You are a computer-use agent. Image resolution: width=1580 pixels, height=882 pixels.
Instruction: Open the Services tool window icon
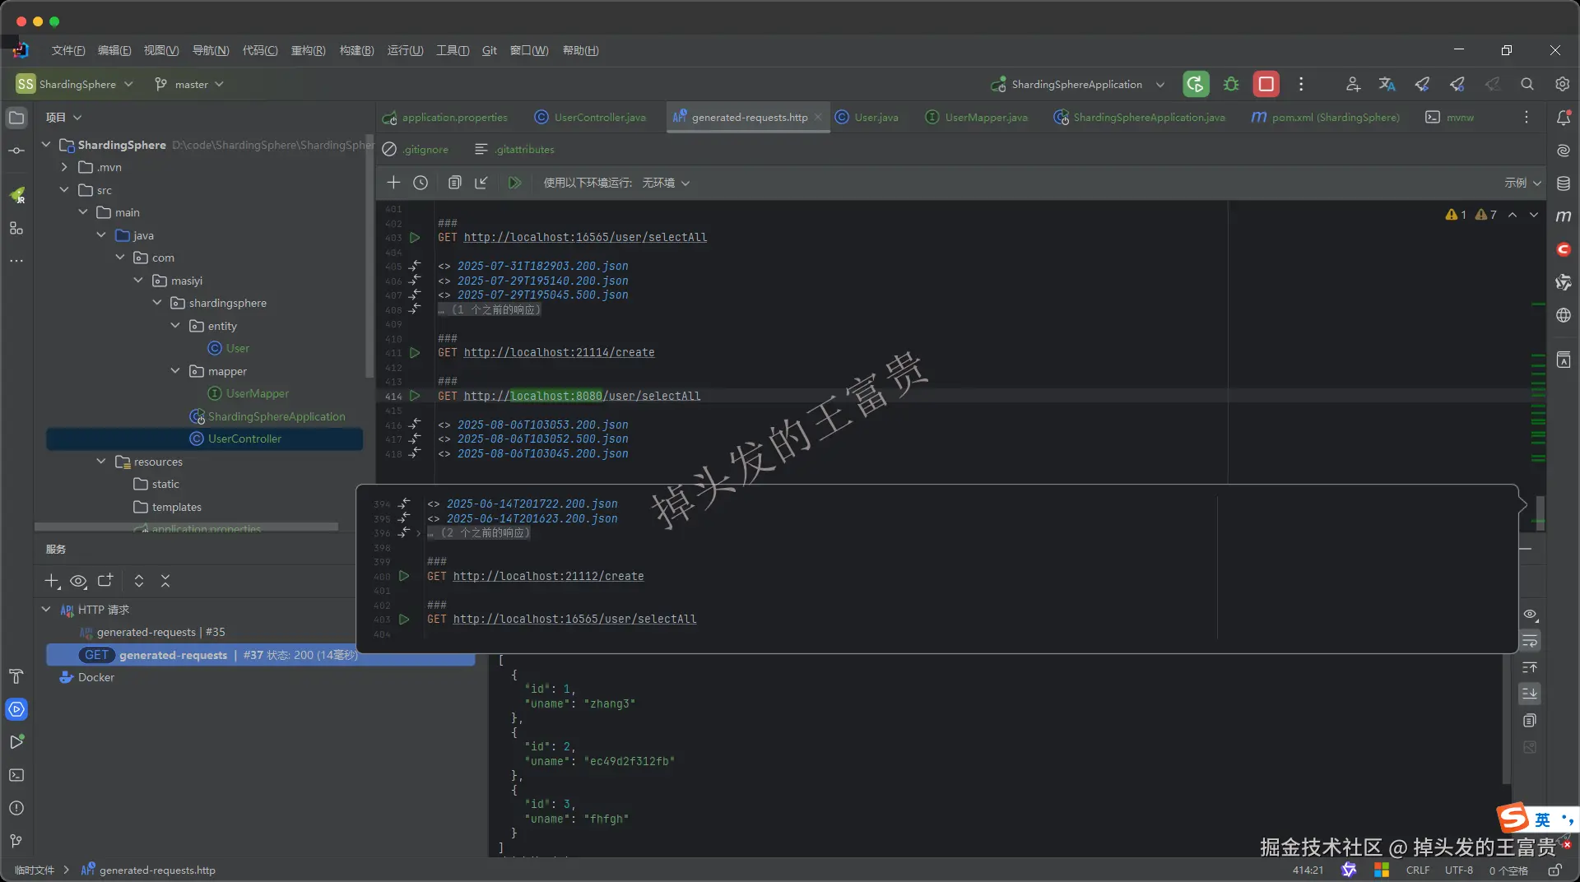click(x=16, y=709)
